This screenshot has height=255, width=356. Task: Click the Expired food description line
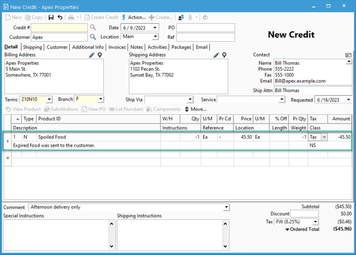(x=86, y=146)
